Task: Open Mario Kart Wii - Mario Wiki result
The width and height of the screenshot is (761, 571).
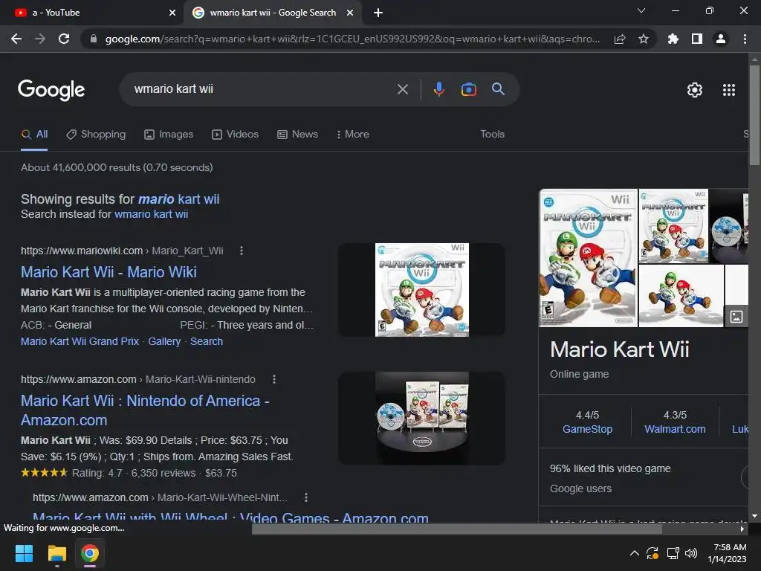Action: pyautogui.click(x=109, y=272)
